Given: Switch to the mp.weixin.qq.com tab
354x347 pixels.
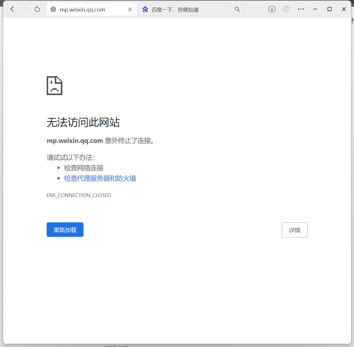Looking at the screenshot, I should click(92, 9).
